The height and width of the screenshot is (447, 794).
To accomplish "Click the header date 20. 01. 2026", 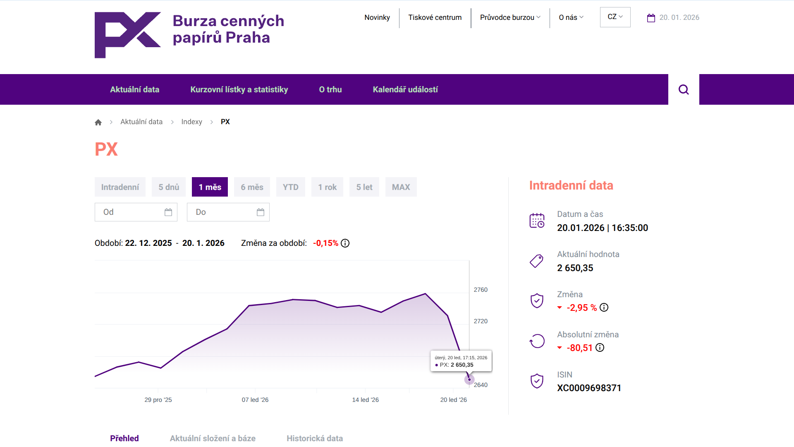I will click(679, 17).
